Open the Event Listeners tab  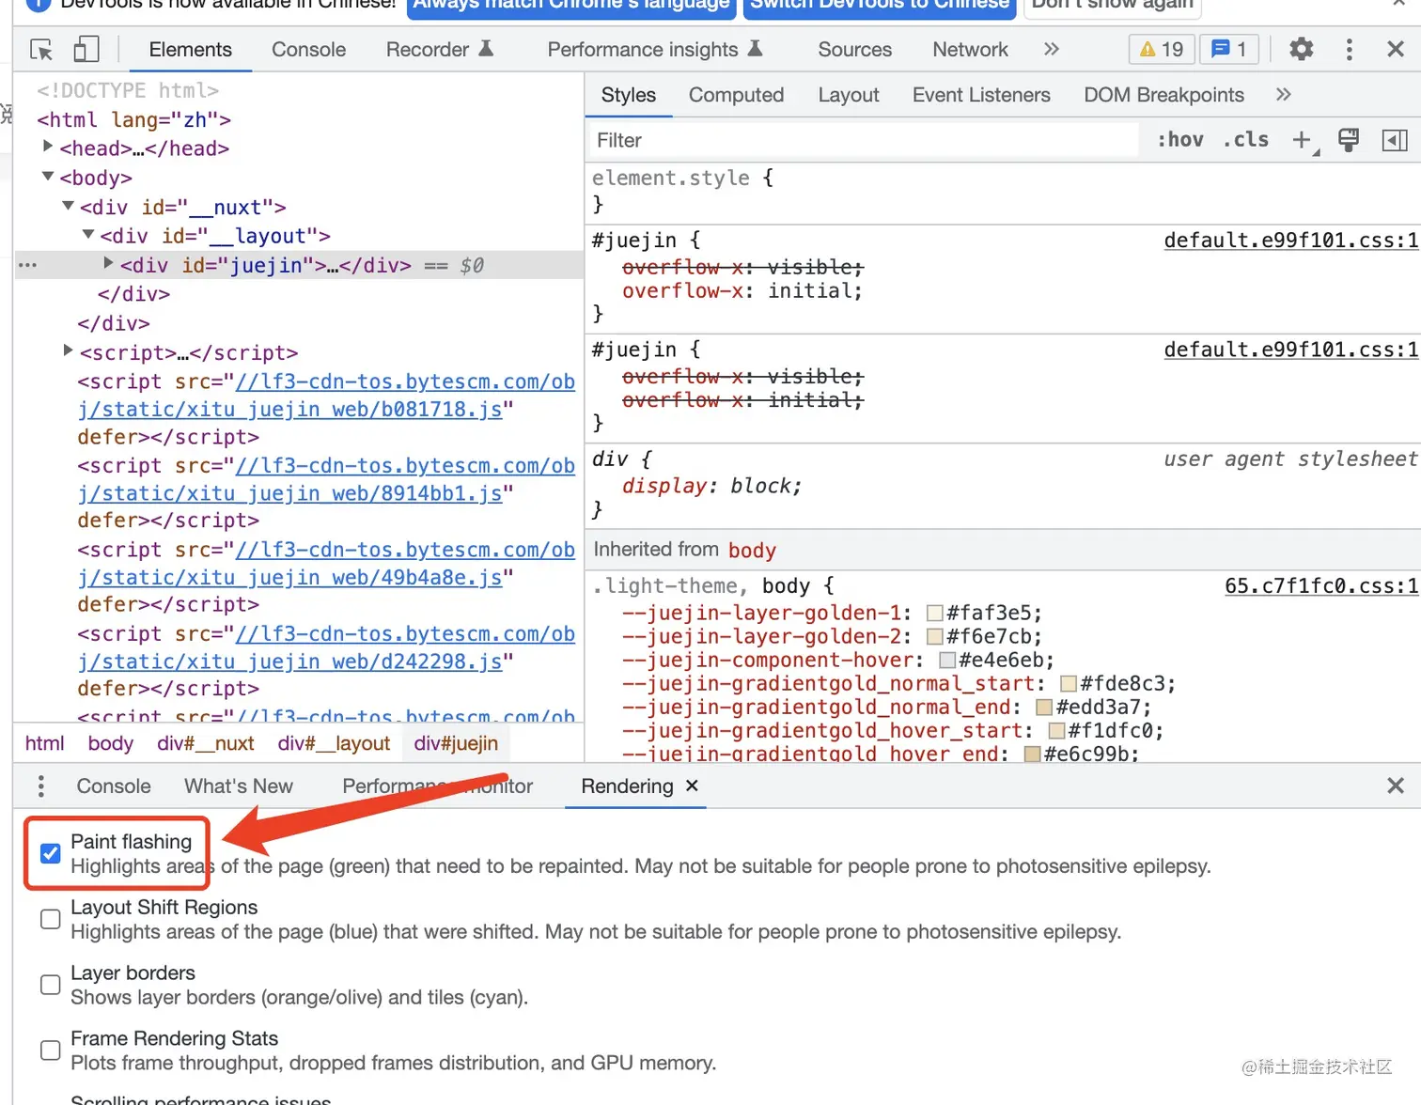(x=981, y=95)
